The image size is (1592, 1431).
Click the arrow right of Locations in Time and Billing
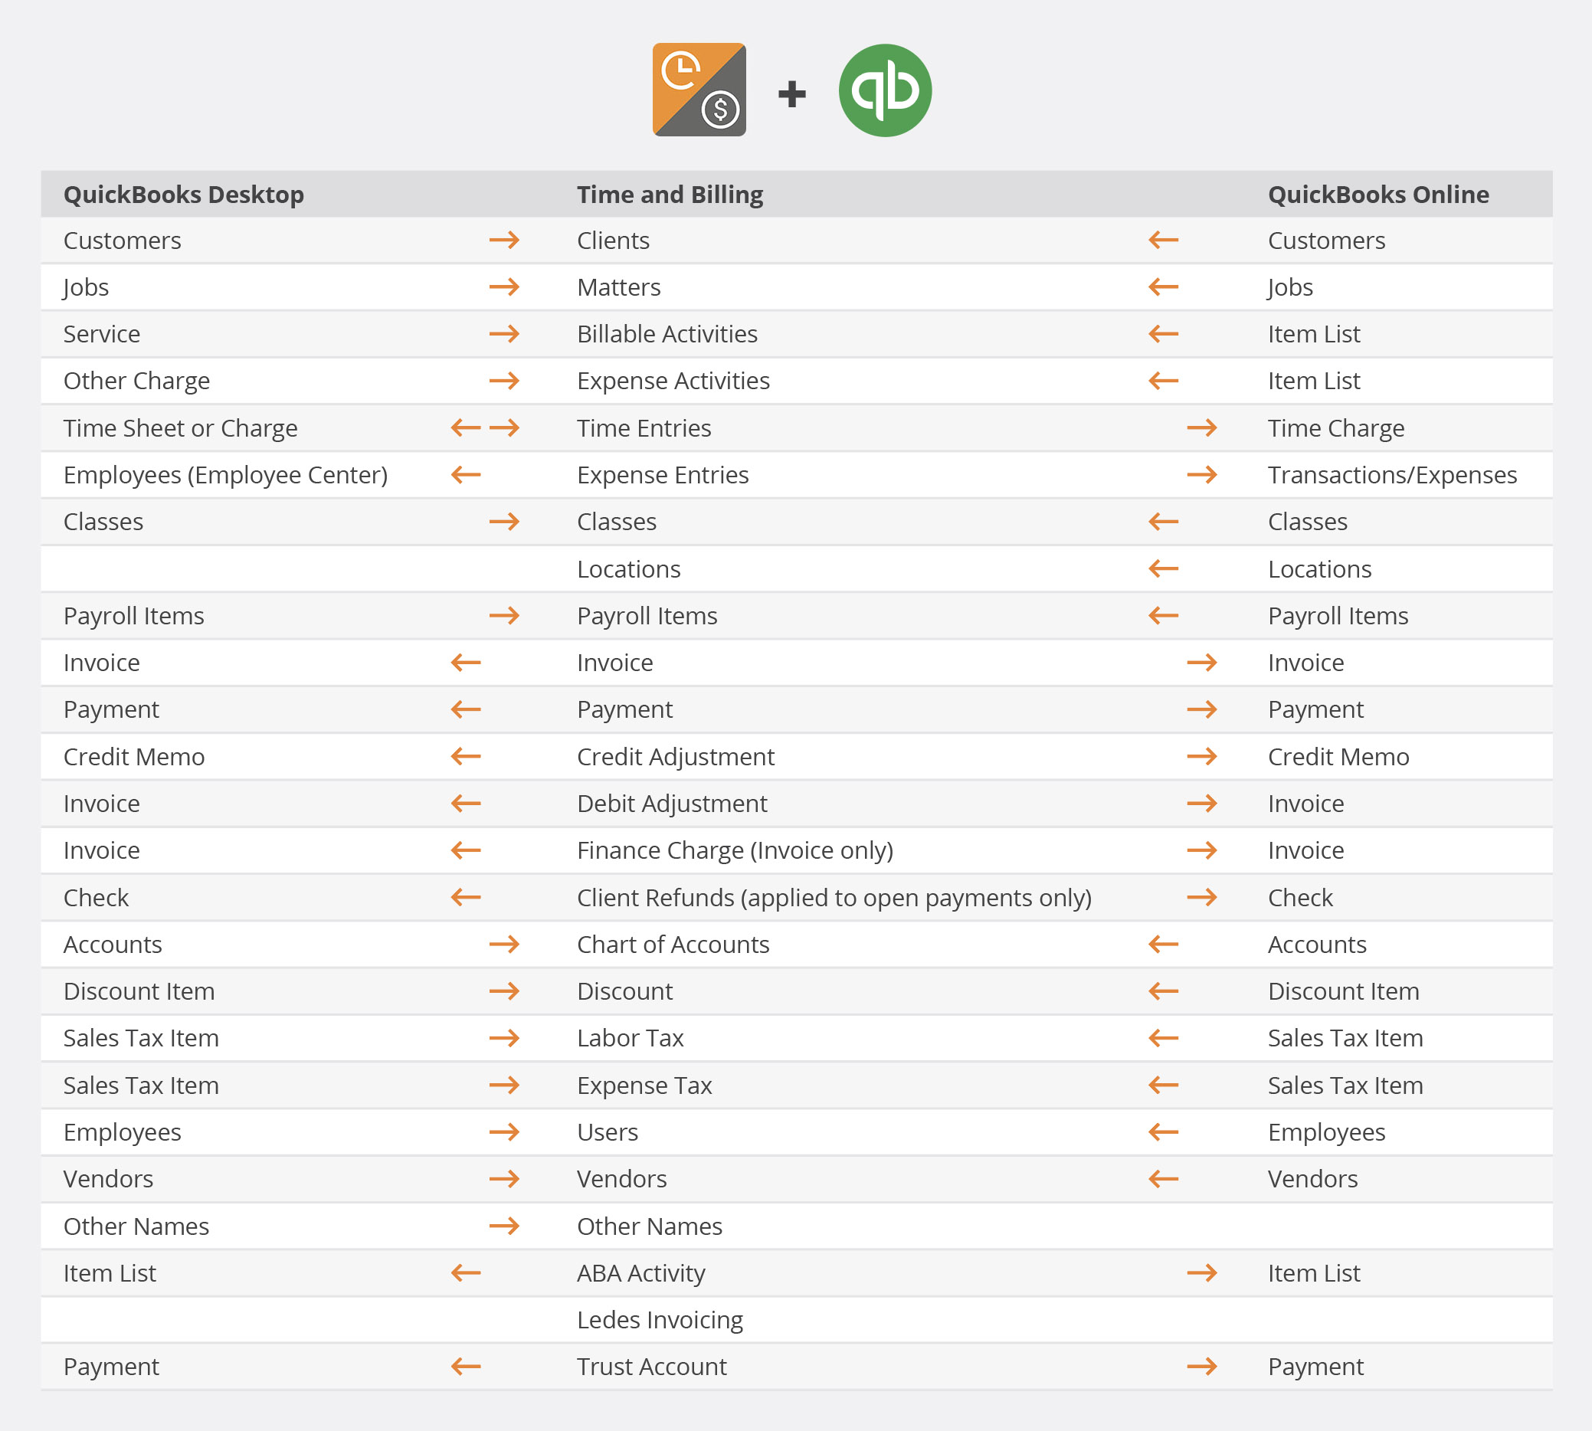point(1163,568)
